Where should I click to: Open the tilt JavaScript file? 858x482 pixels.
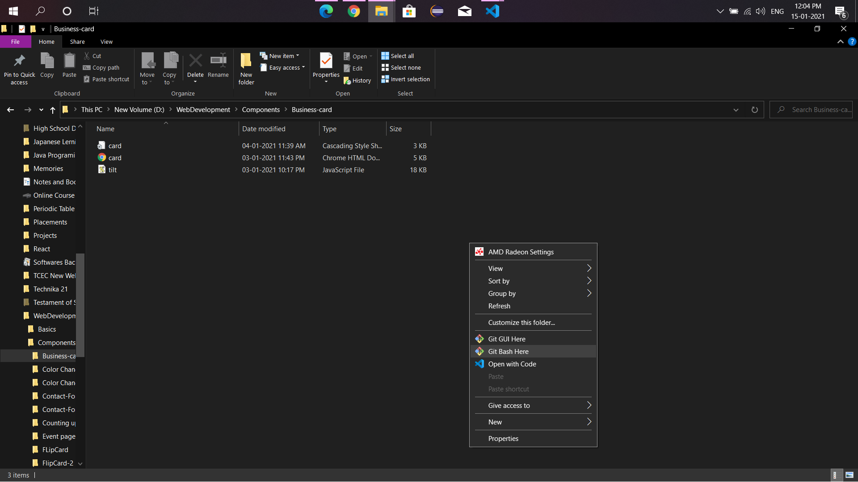[113, 170]
